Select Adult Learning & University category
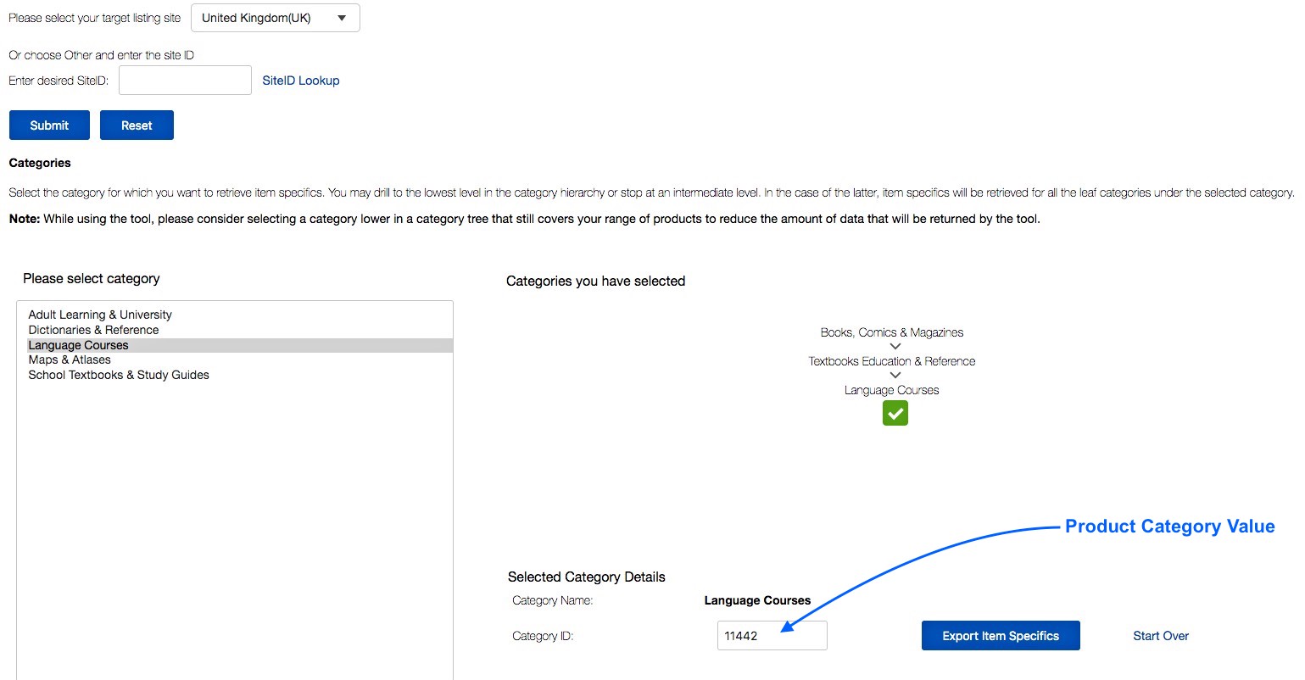 [x=100, y=315]
